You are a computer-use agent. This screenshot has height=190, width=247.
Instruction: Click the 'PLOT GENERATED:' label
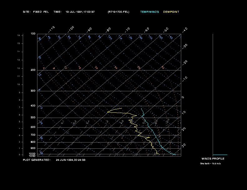pos(37,160)
